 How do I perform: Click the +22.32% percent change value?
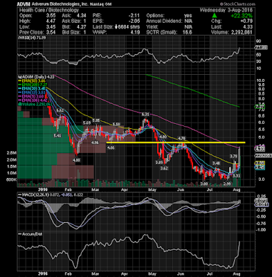tap(242, 16)
